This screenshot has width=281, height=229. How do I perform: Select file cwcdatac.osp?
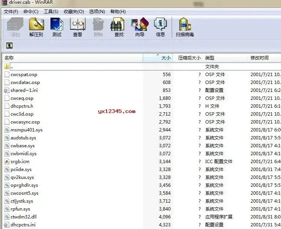coord(25,82)
